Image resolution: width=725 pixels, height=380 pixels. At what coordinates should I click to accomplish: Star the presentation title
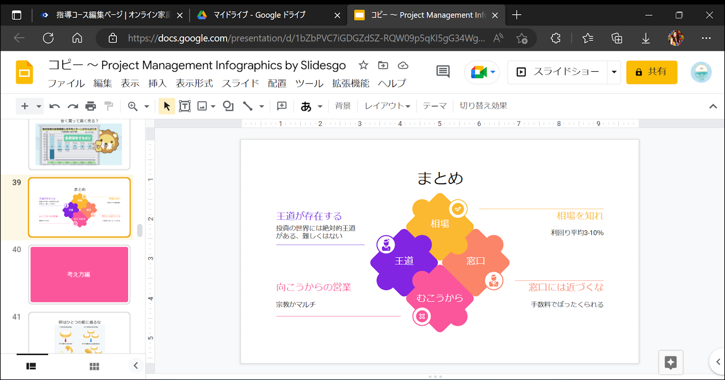tap(363, 66)
